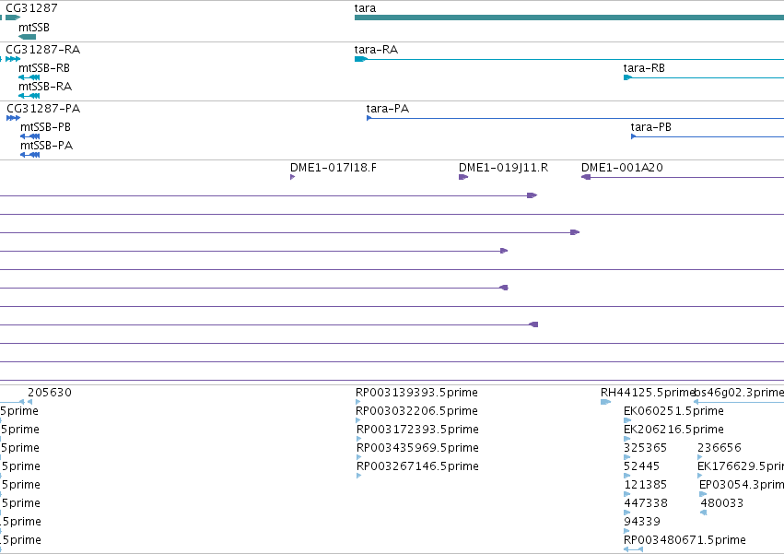This screenshot has width=784, height=554.
Task: Click the CG31287 gene arrow glyph
Action: [x=13, y=18]
